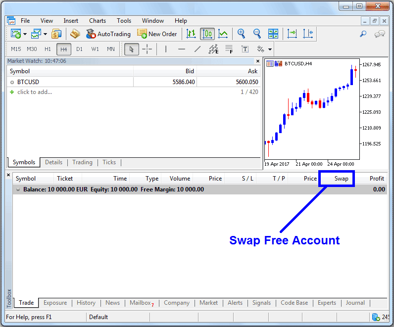Click the Zoom Out magnifier
The image size is (394, 327).
tap(257, 34)
